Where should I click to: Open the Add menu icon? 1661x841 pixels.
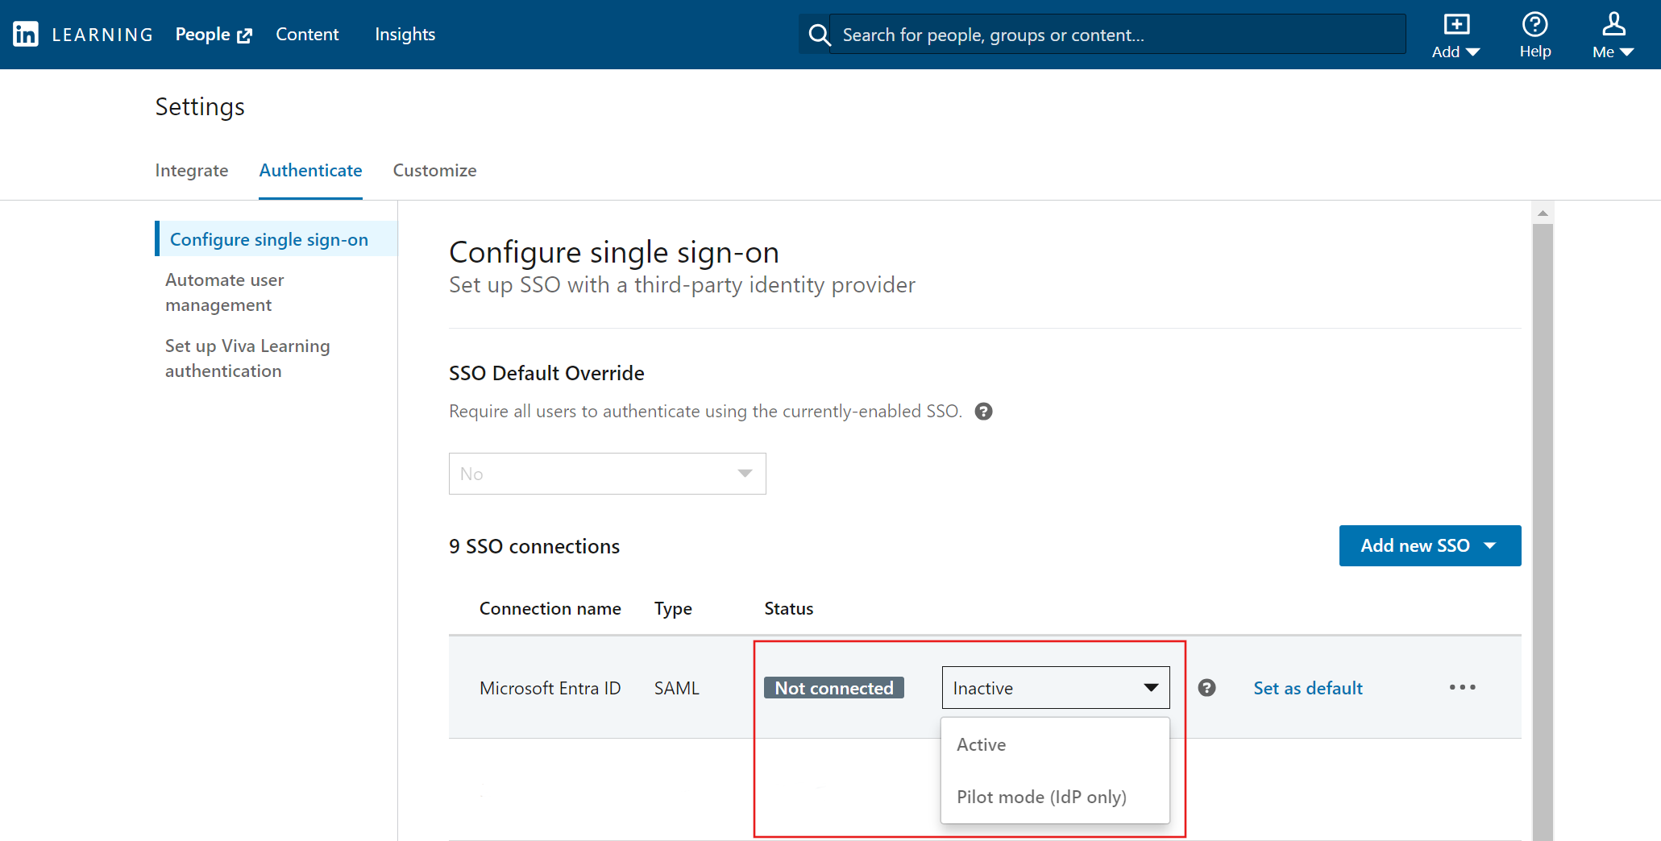pyautogui.click(x=1455, y=25)
